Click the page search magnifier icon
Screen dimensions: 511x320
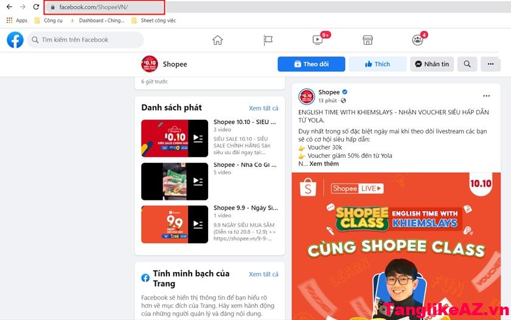467,64
